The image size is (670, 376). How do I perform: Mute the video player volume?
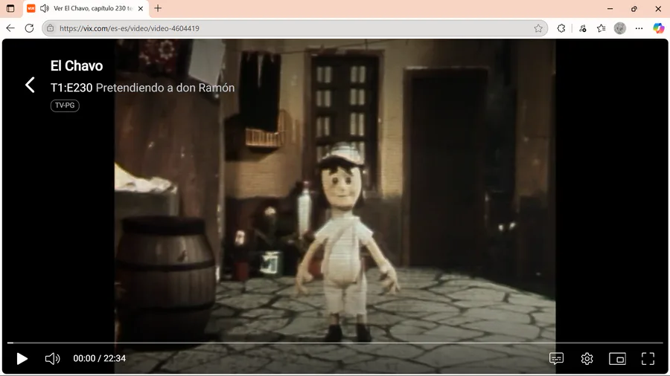pyautogui.click(x=53, y=358)
